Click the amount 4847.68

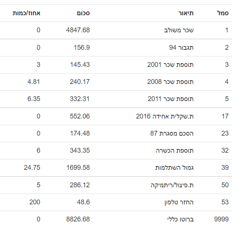(x=78, y=30)
